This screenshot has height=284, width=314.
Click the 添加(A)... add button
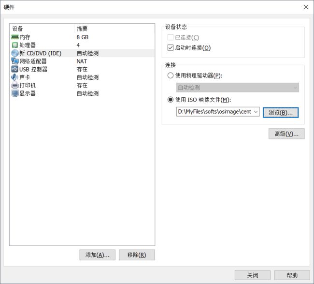[97, 255]
